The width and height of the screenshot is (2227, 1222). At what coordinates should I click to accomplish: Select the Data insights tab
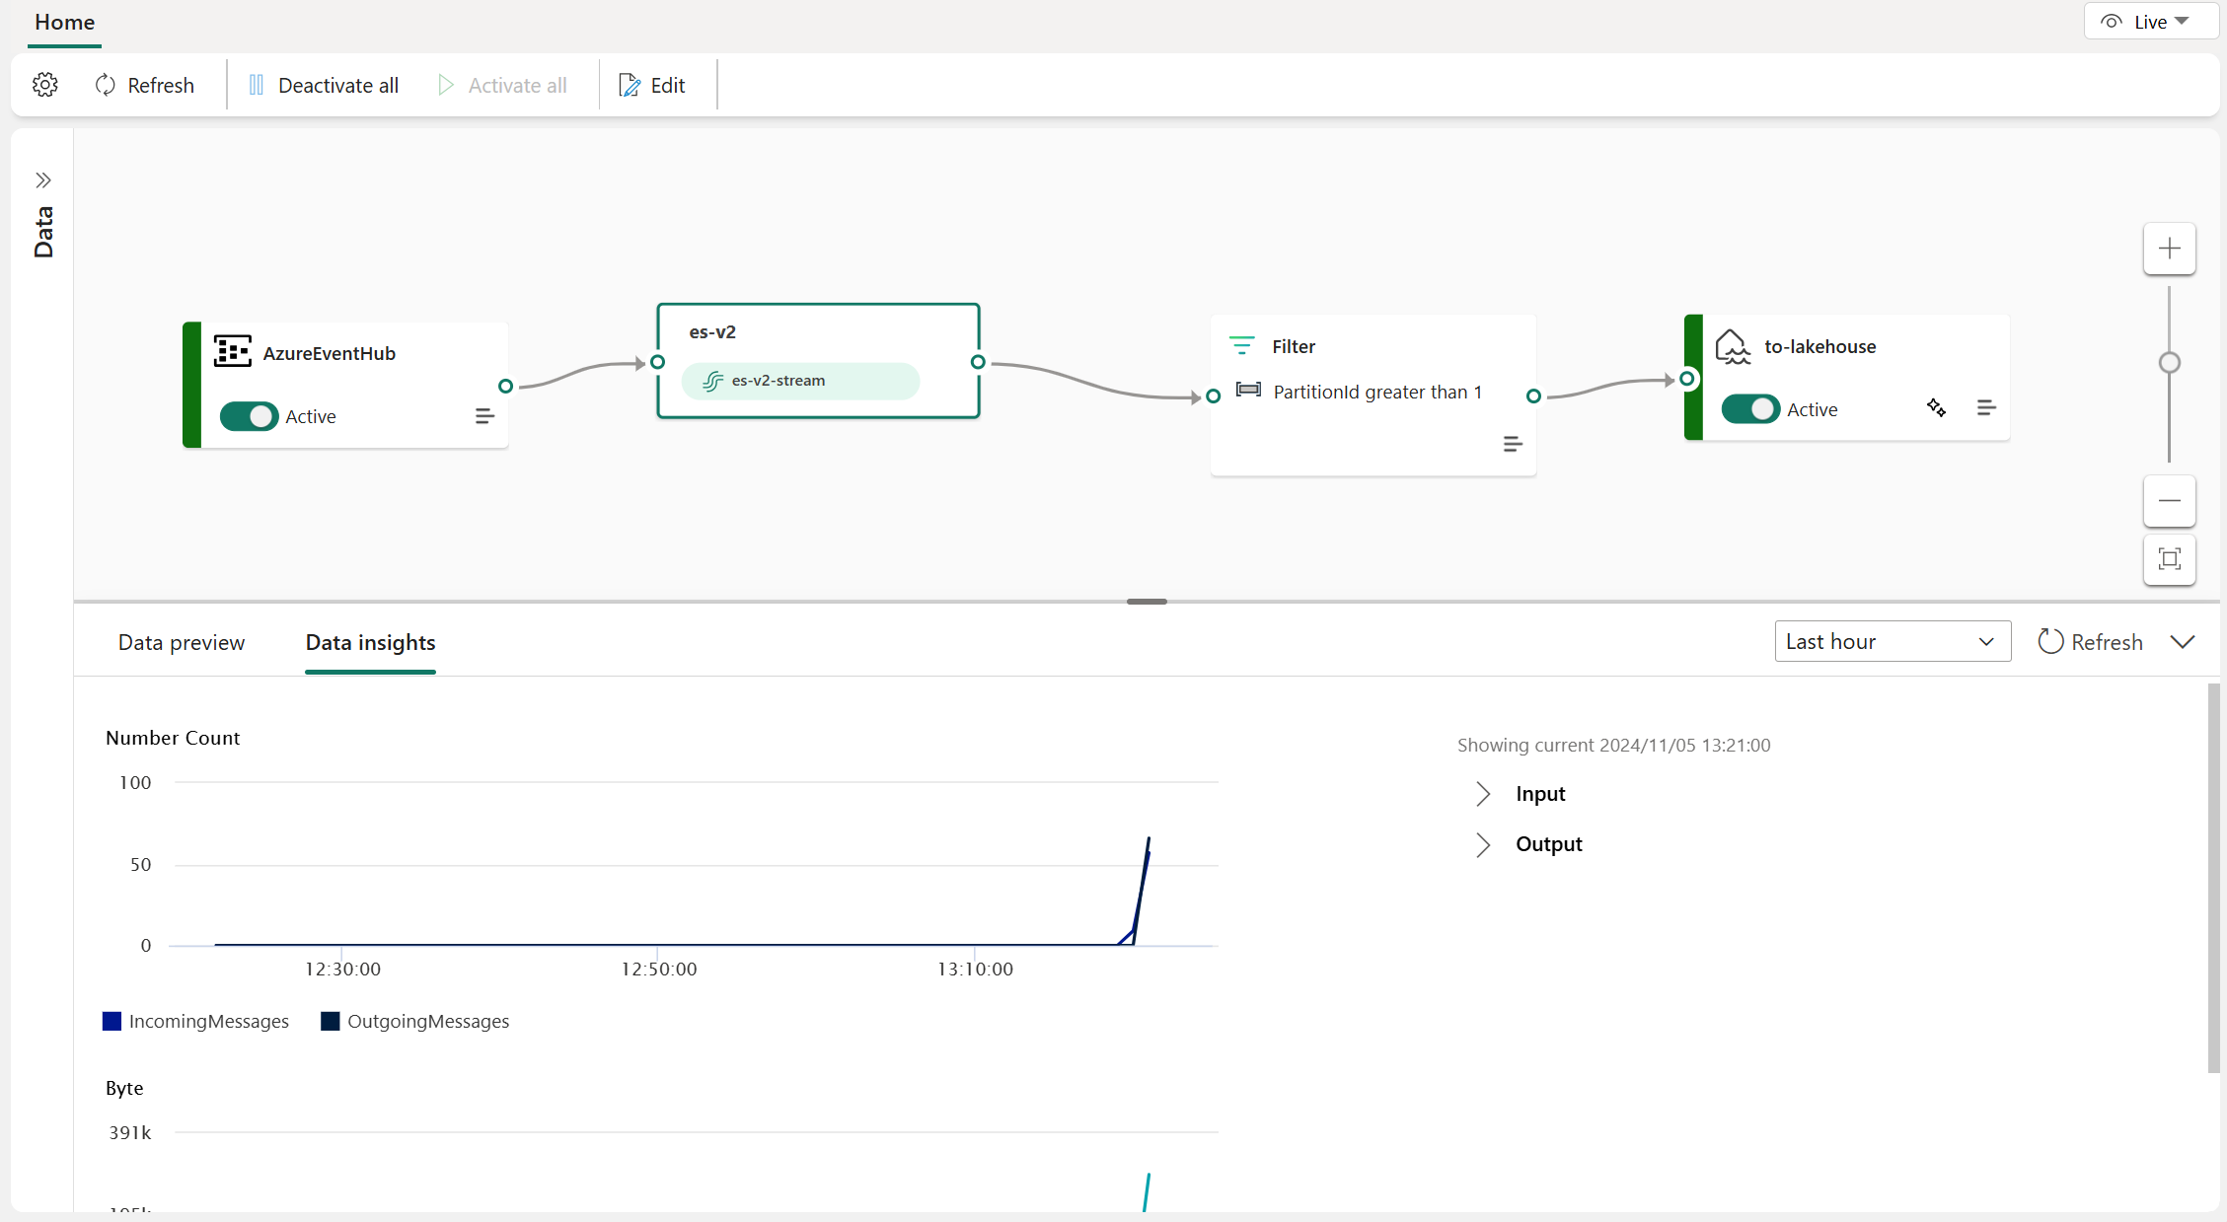click(x=370, y=643)
